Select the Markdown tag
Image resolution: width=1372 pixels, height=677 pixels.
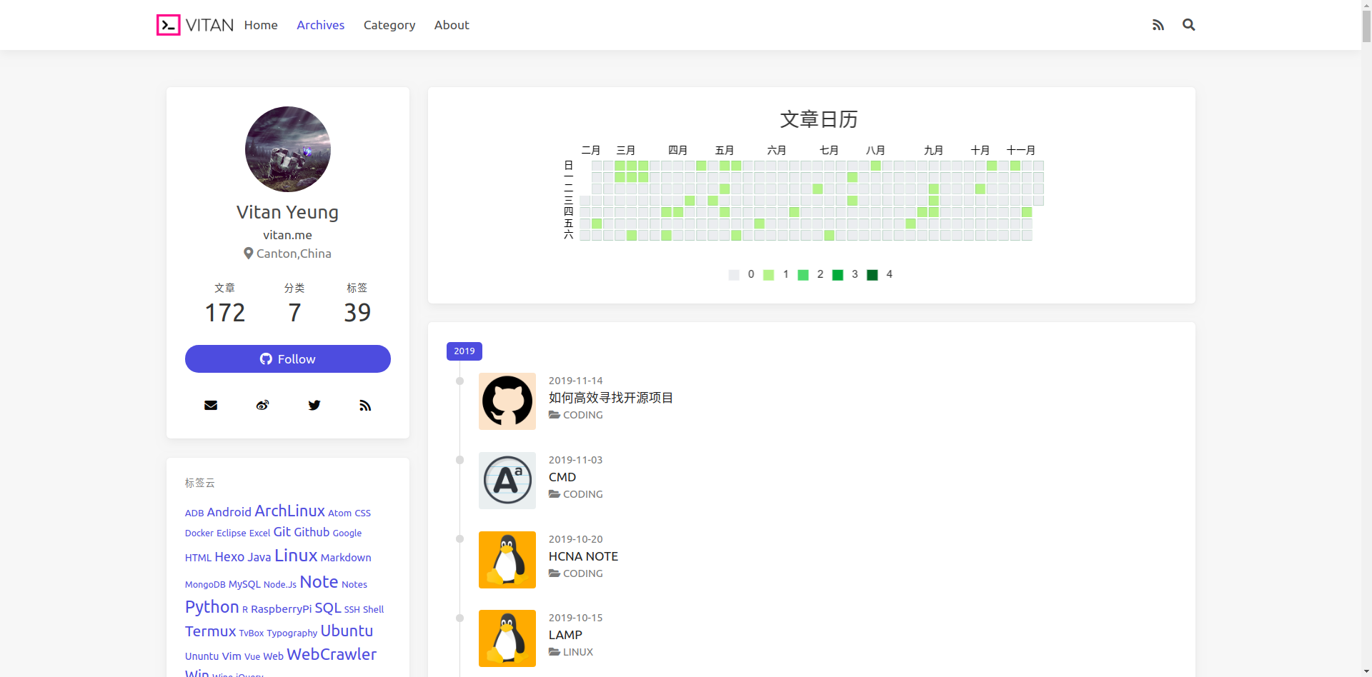[346, 558]
